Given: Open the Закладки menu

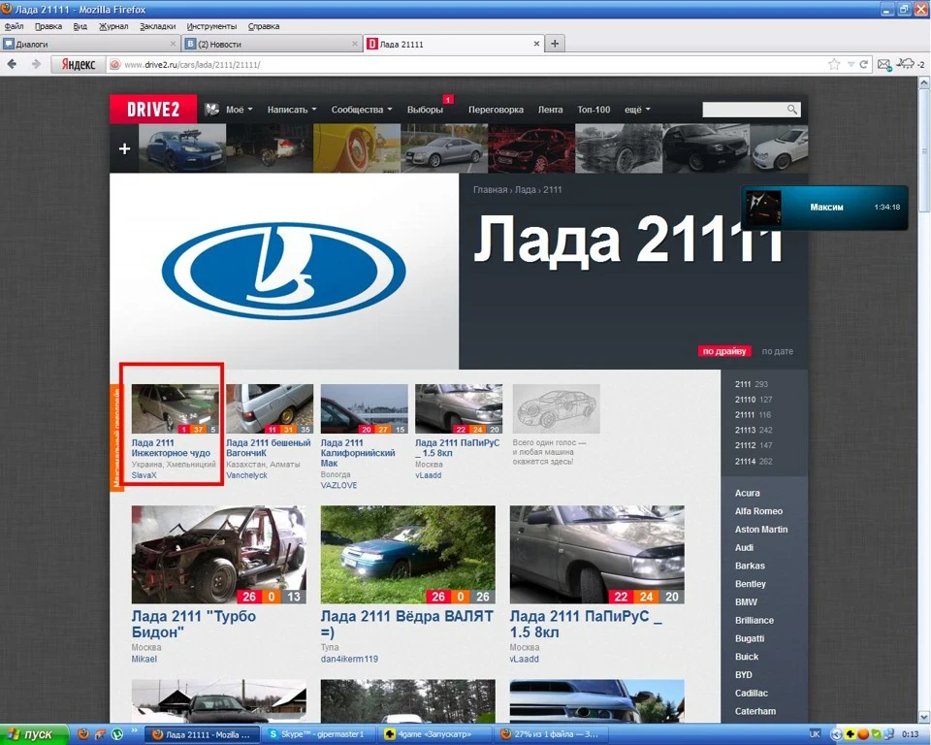Looking at the screenshot, I should (157, 26).
